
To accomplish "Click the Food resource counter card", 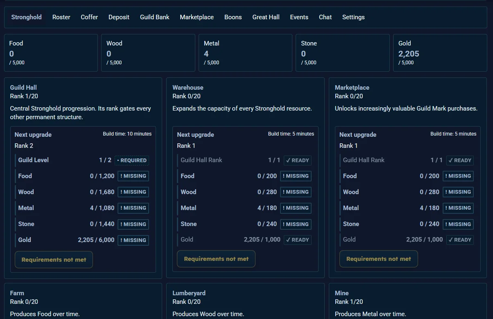I will (x=51, y=53).
